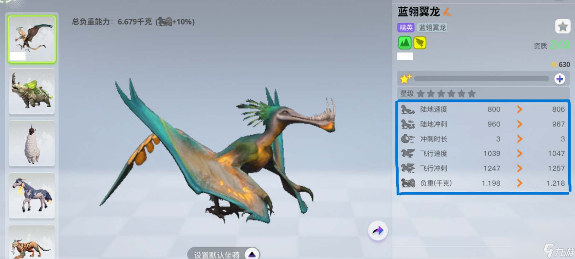Click the 冲刺时长 stopwatch icon
The height and width of the screenshot is (259, 575).
click(408, 139)
